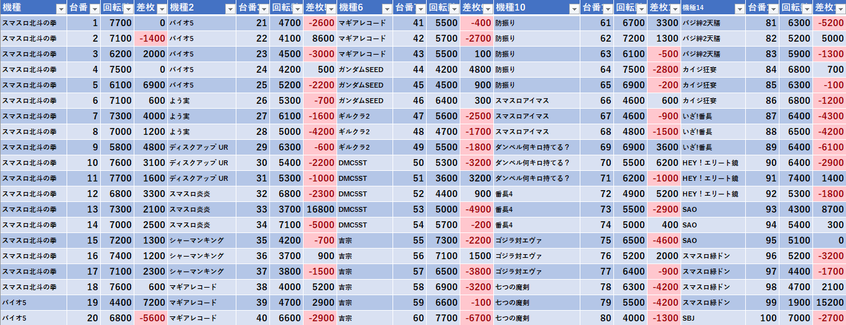Select 台番 cell with value 100
The height and width of the screenshot is (325, 846).
pos(762,318)
